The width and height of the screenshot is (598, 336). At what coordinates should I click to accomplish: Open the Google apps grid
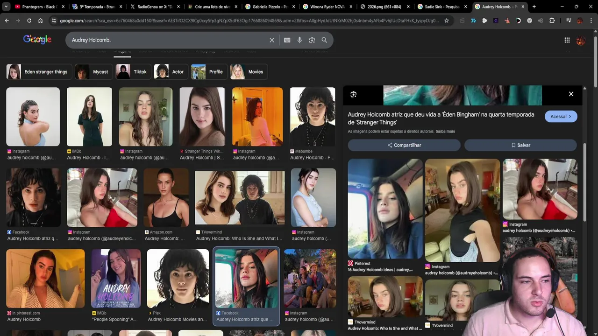pyautogui.click(x=567, y=40)
